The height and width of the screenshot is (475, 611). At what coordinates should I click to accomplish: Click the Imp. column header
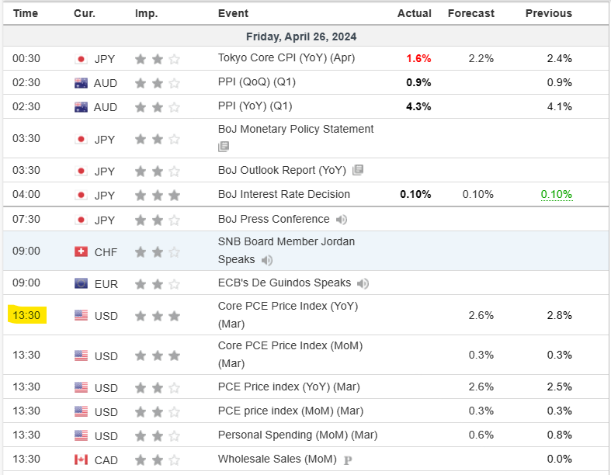pyautogui.click(x=146, y=13)
